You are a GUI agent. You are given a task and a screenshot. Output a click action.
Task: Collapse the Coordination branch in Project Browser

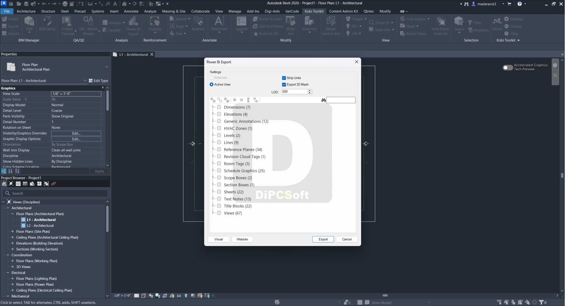coord(8,255)
